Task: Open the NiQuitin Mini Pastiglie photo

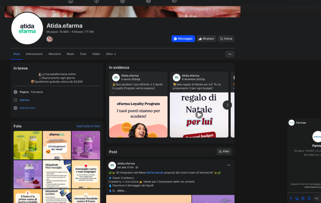Action: pos(57,174)
